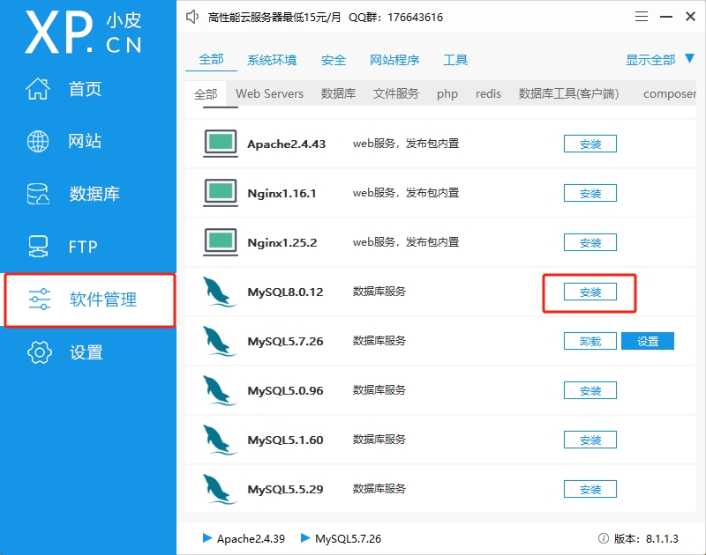Screen dimensions: 706x555
Task: Open 设置 for MySQL5.7.26
Action: click(x=648, y=341)
